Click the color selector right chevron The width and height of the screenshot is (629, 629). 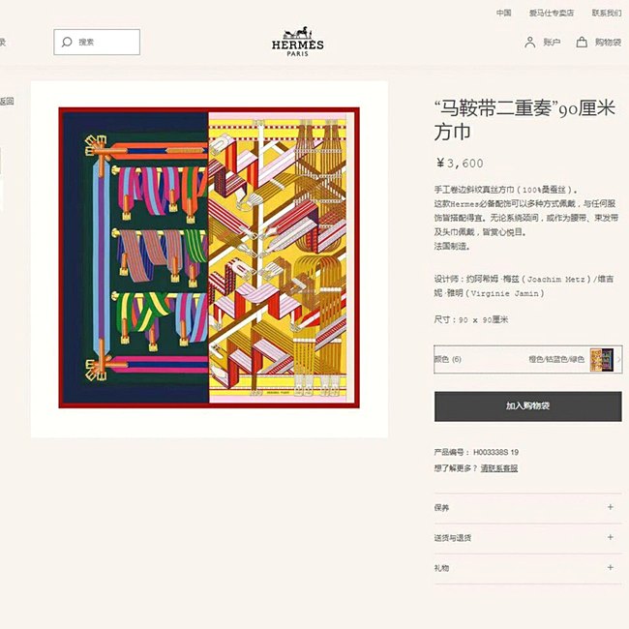click(x=618, y=359)
